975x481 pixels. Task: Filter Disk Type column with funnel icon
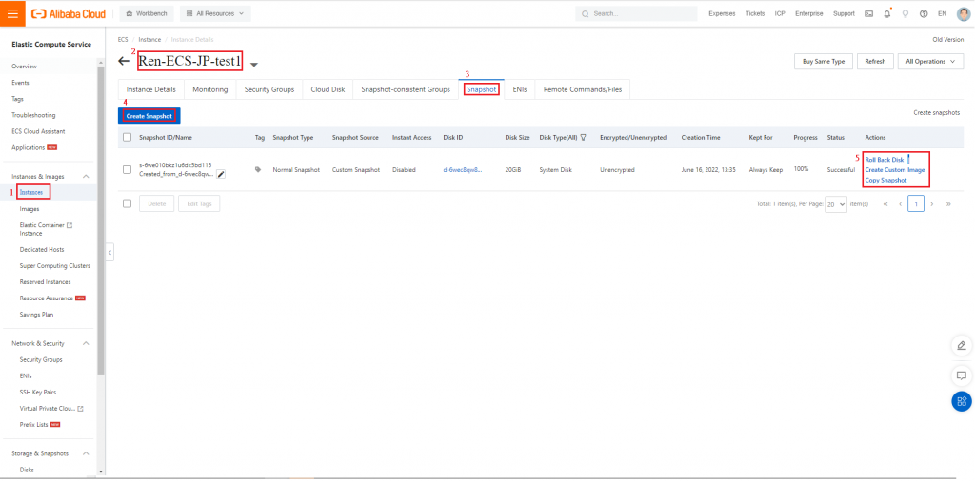pyautogui.click(x=584, y=138)
